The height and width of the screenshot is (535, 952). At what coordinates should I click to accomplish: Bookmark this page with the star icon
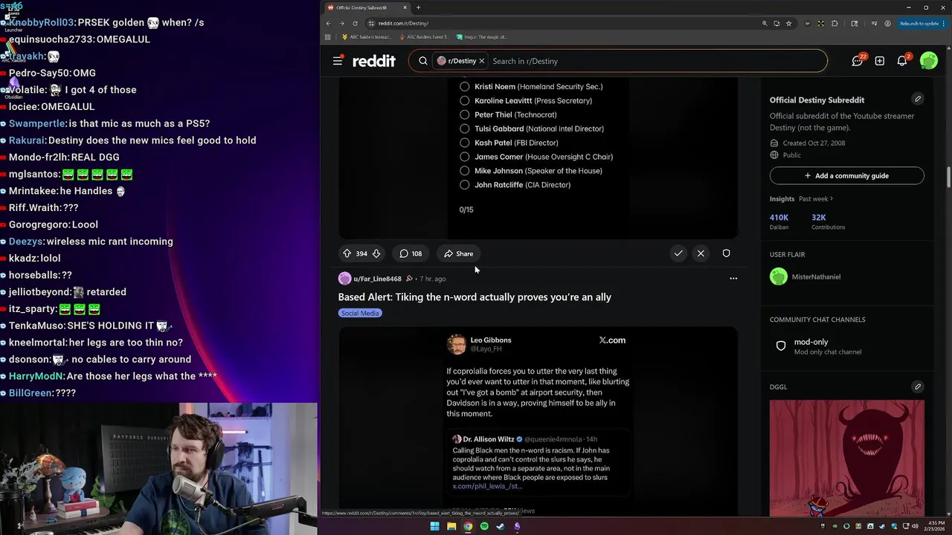[789, 23]
